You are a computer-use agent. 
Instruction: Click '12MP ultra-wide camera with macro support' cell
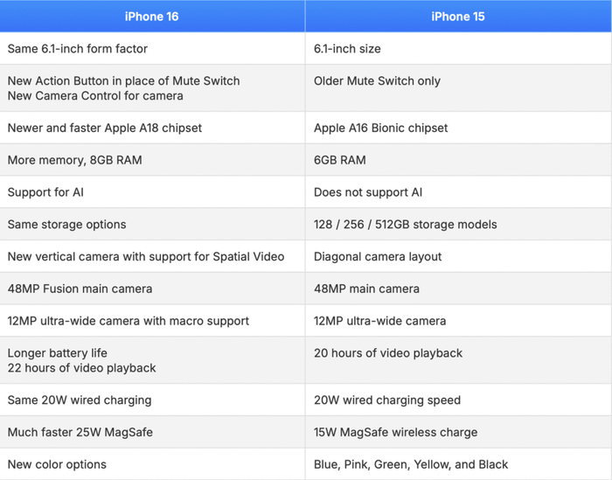129,321
